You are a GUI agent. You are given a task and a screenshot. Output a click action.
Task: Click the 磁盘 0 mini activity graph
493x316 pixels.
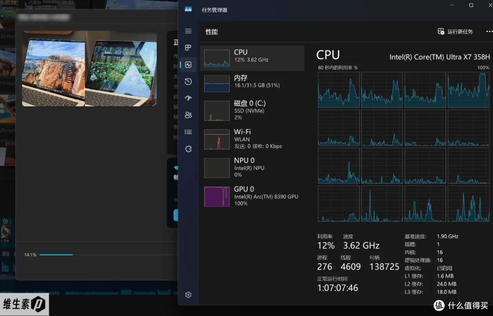point(217,111)
